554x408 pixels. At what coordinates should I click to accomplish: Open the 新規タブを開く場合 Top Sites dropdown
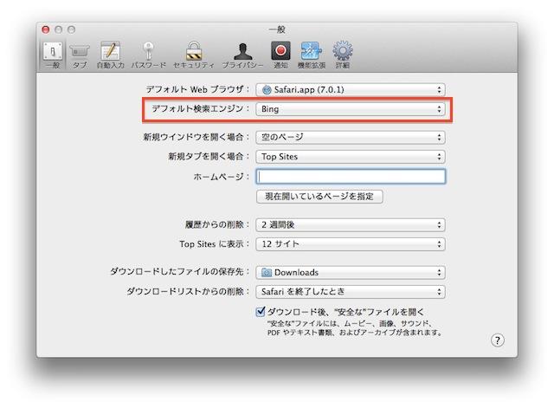click(351, 157)
